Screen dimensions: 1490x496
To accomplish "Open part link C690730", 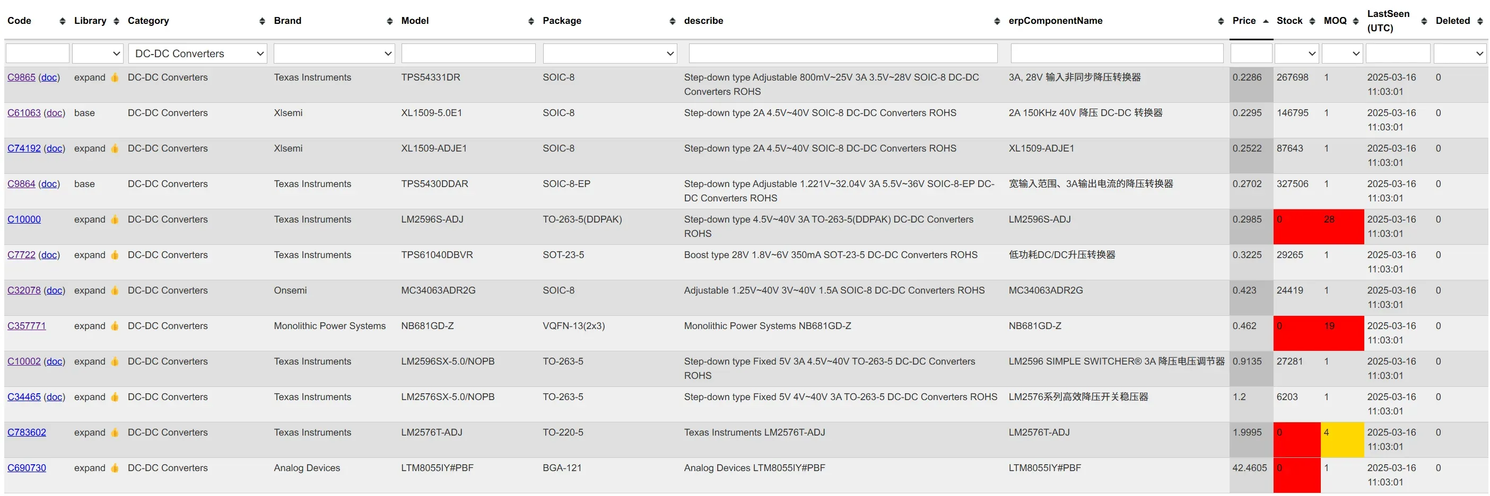I will point(27,468).
